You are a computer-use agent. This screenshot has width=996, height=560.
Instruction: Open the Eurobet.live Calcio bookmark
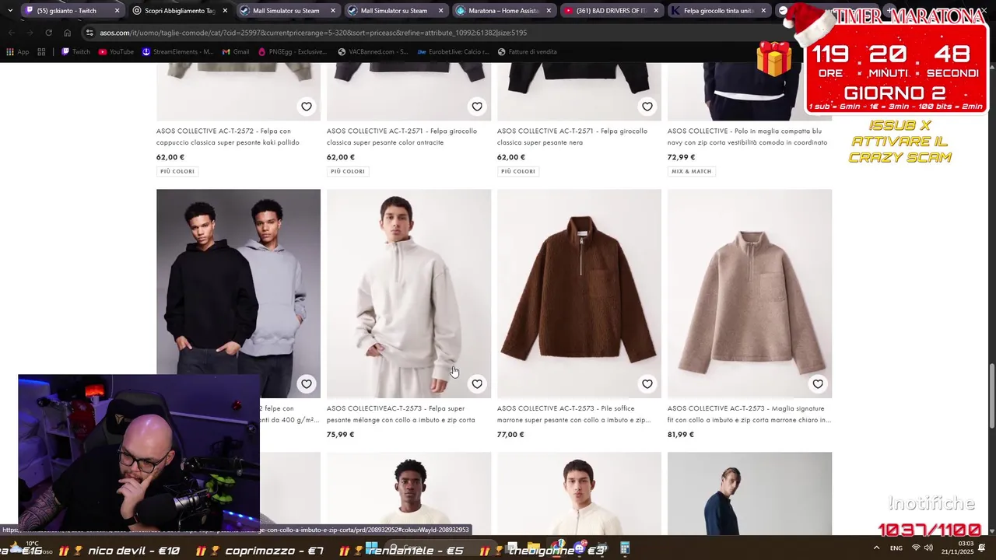tap(453, 52)
